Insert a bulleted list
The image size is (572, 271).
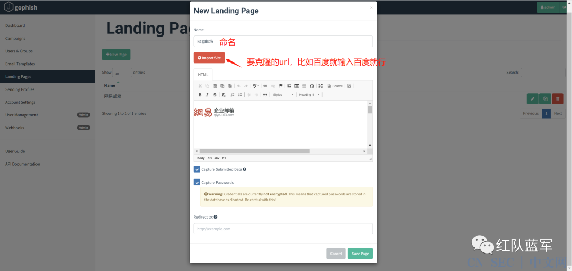point(240,95)
